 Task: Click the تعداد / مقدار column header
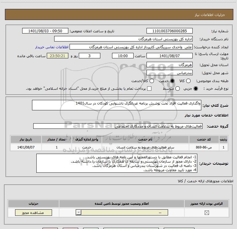pos(57,139)
